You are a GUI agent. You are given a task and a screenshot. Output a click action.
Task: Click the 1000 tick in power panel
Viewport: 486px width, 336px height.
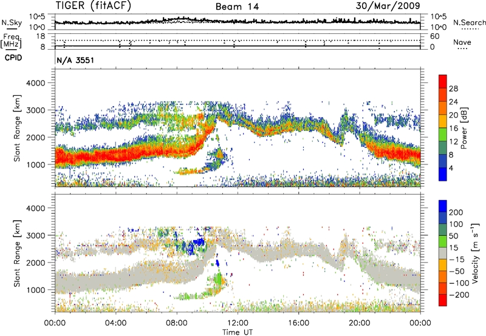click(35, 165)
